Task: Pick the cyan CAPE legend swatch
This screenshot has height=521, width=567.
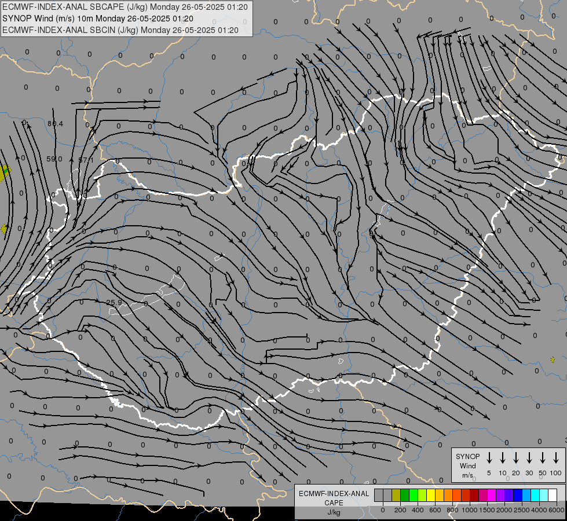Action: [535, 495]
